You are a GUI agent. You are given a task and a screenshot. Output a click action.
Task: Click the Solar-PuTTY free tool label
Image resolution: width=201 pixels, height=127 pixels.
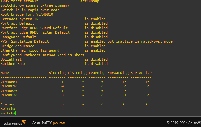click(x=49, y=123)
